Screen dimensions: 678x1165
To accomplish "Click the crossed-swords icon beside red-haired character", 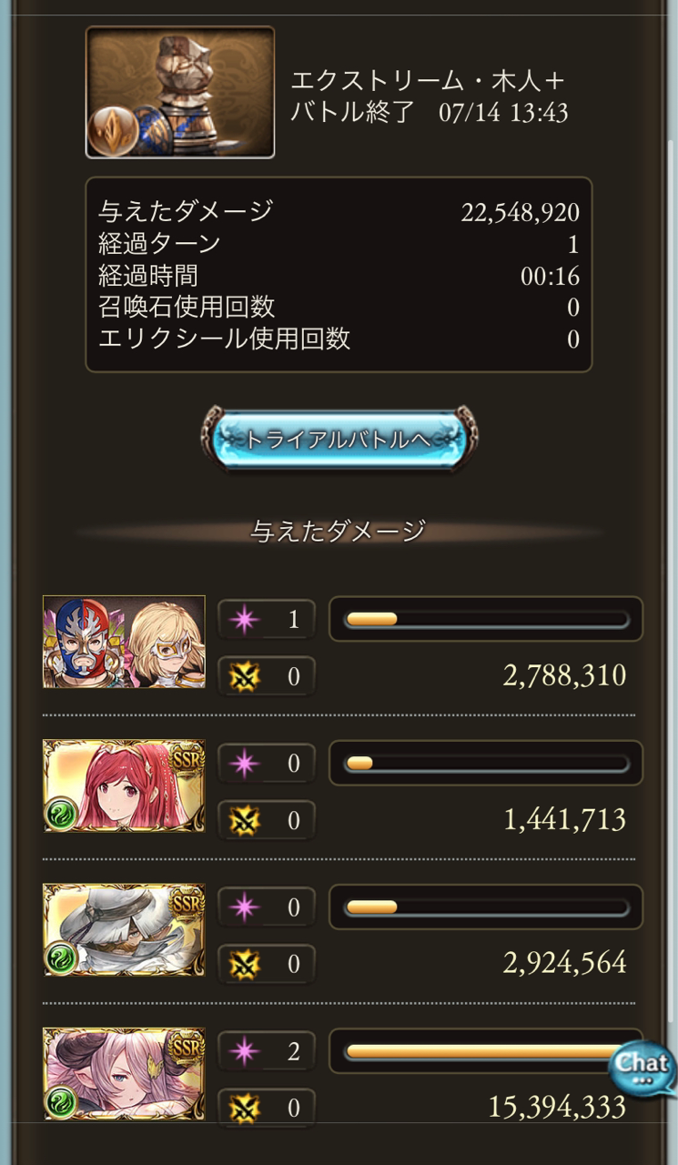I will 246,820.
